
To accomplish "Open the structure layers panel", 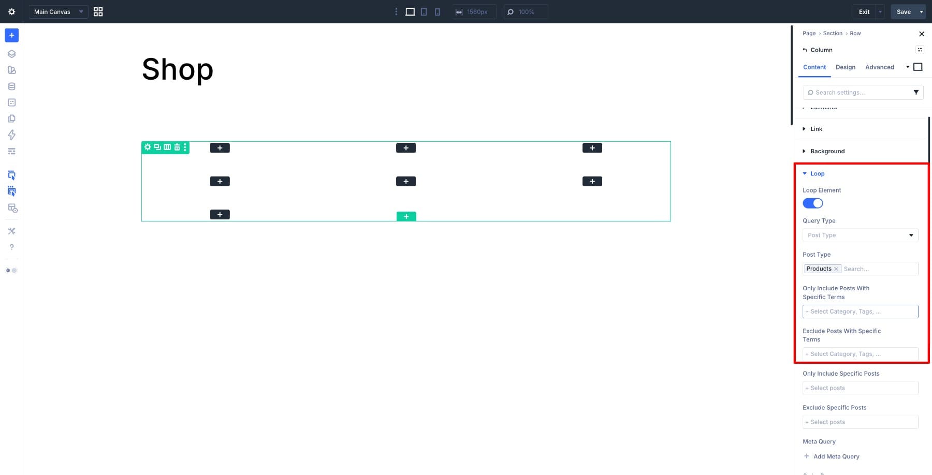I will (11, 53).
